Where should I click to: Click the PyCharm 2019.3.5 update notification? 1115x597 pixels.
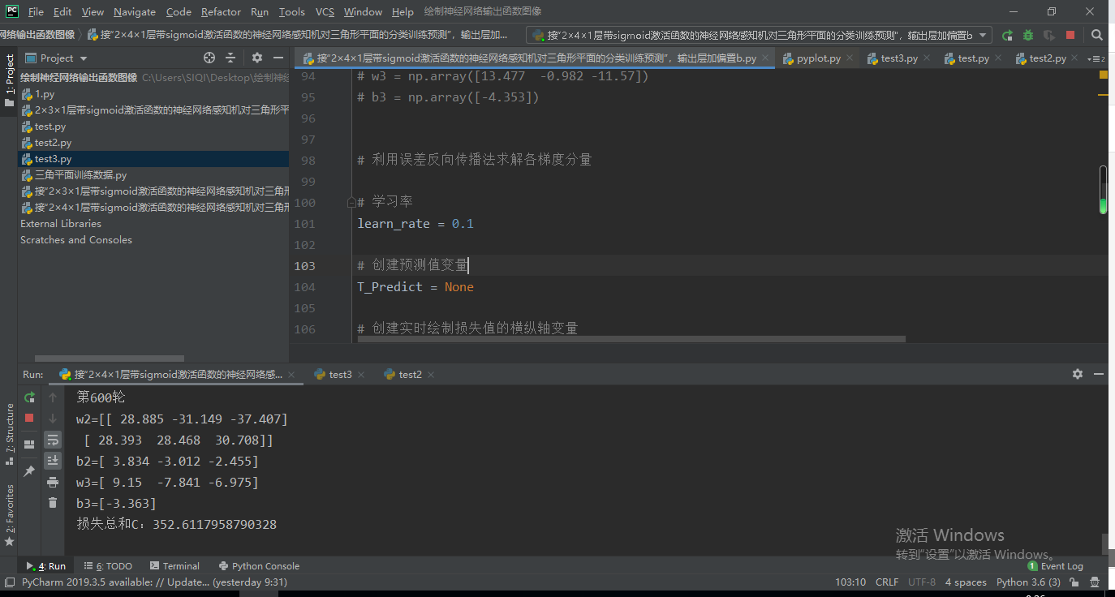pyautogui.click(x=154, y=582)
